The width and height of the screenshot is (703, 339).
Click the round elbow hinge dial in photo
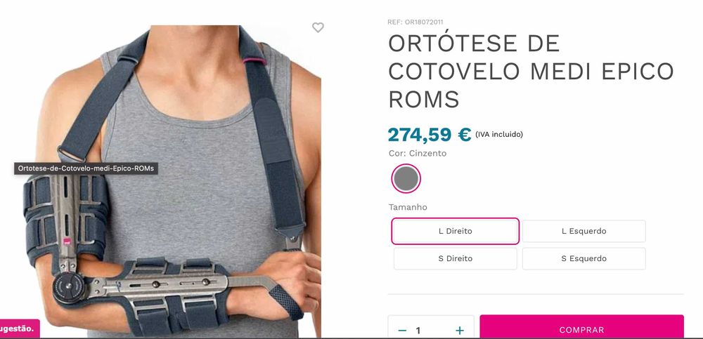tap(70, 288)
